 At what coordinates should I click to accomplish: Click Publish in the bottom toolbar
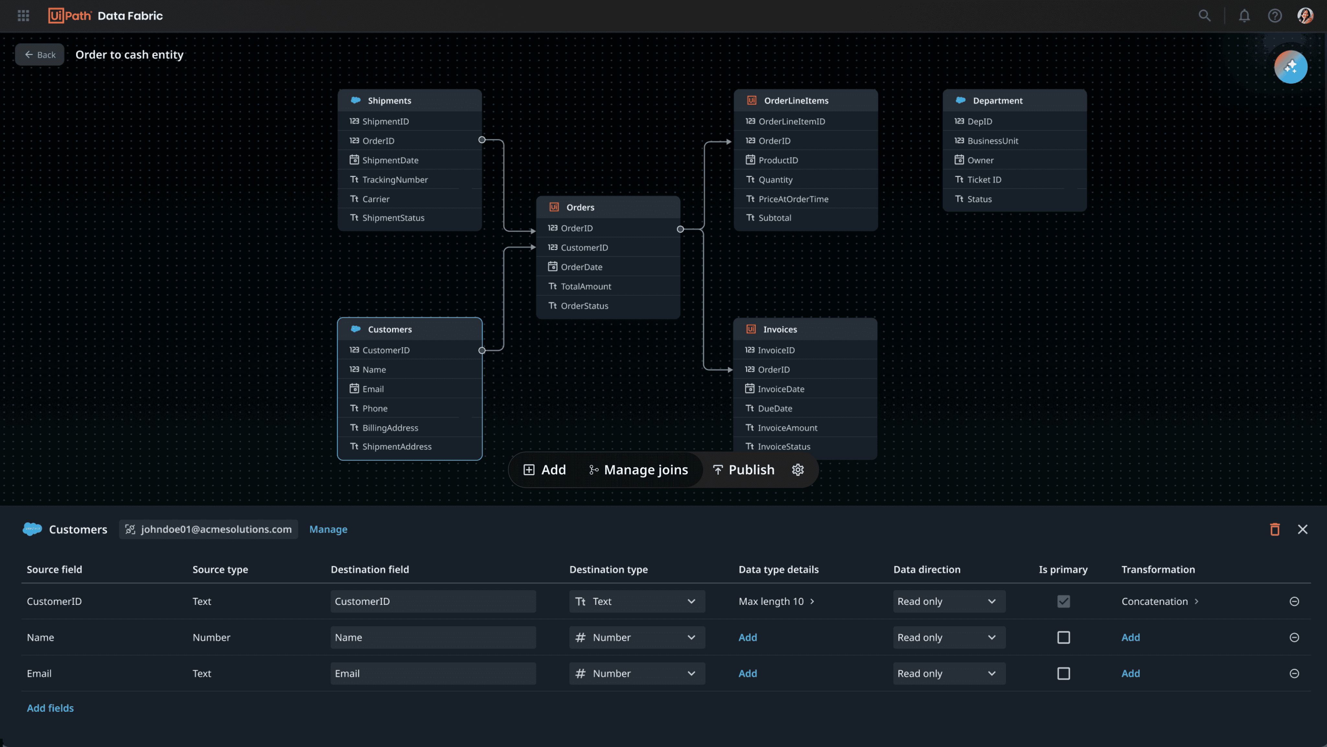(743, 470)
